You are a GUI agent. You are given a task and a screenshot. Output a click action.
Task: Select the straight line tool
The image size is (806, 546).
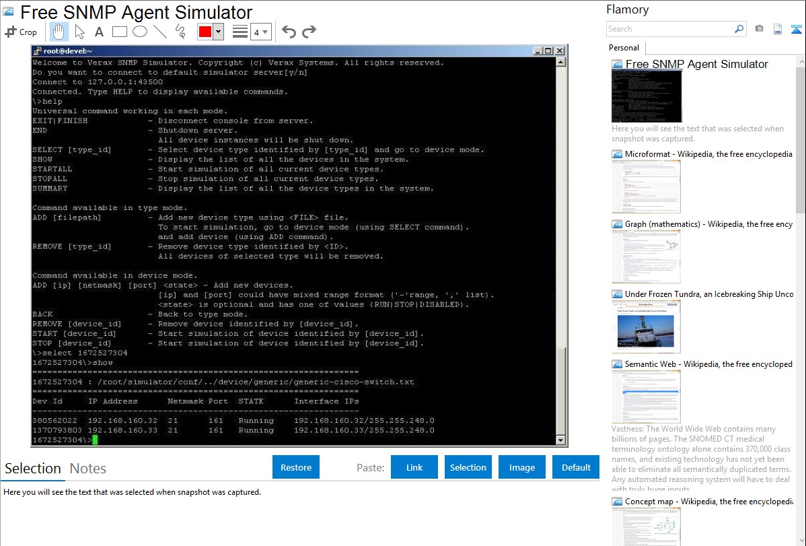pos(160,32)
